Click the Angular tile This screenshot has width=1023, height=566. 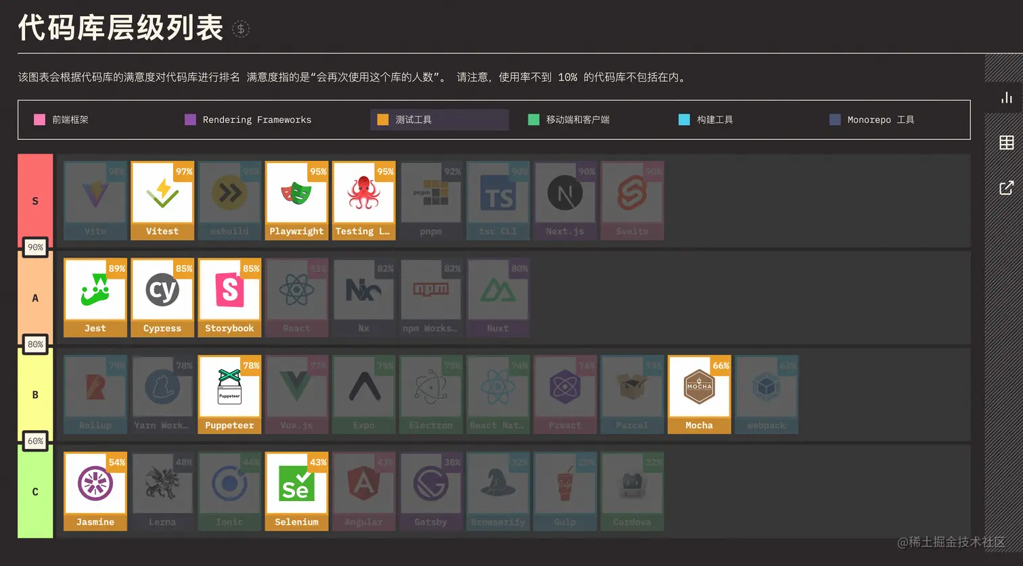[363, 492]
